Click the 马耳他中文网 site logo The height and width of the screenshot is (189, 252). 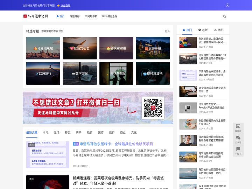35,16
